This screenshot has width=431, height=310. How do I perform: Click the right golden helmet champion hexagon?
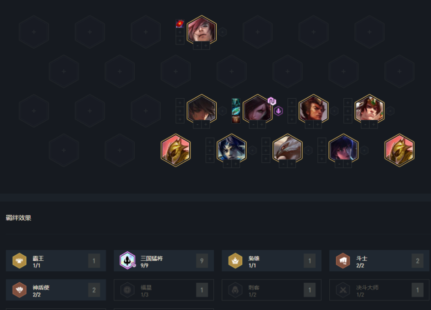coord(400,150)
